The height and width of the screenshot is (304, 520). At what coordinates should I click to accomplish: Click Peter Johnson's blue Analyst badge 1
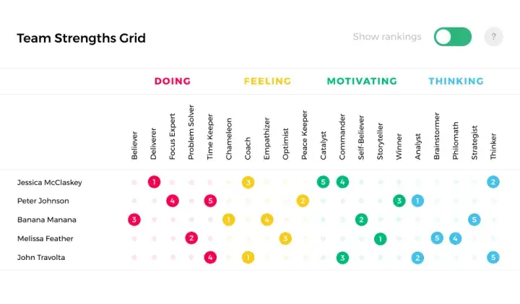[417, 201]
